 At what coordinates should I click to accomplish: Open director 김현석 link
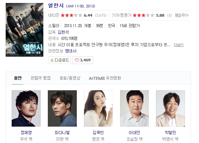coord(63,32)
